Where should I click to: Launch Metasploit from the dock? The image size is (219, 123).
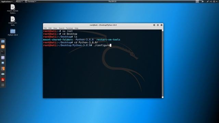(x=3, y=63)
